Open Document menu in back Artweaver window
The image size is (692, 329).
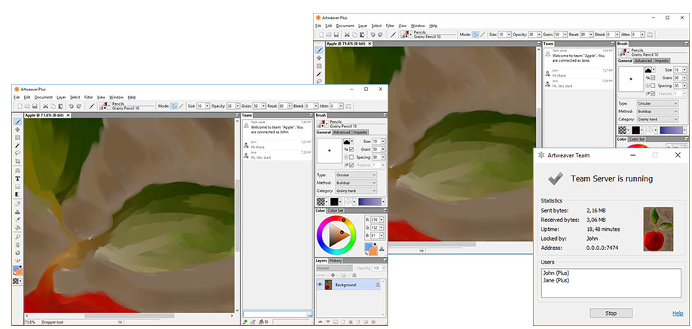coord(345,26)
